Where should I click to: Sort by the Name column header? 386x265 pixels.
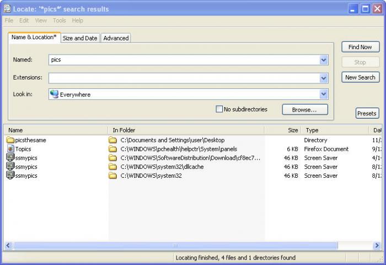click(x=56, y=130)
